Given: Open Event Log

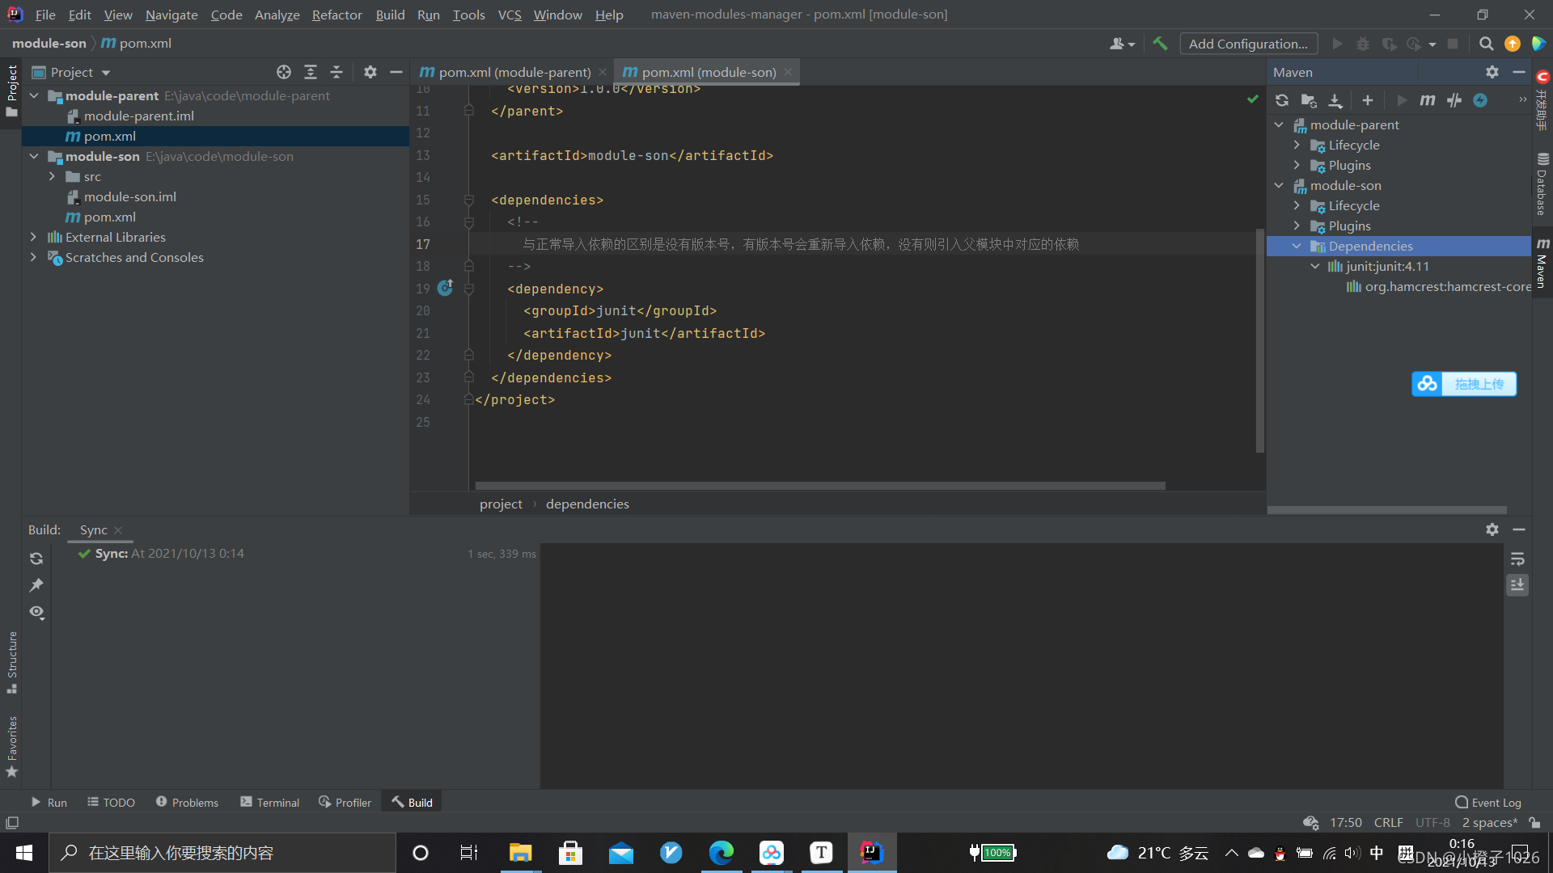Looking at the screenshot, I should tap(1487, 802).
